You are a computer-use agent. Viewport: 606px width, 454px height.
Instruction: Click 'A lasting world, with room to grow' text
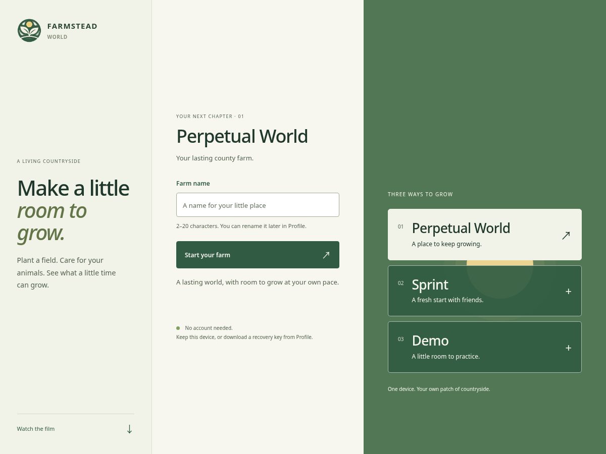(258, 282)
